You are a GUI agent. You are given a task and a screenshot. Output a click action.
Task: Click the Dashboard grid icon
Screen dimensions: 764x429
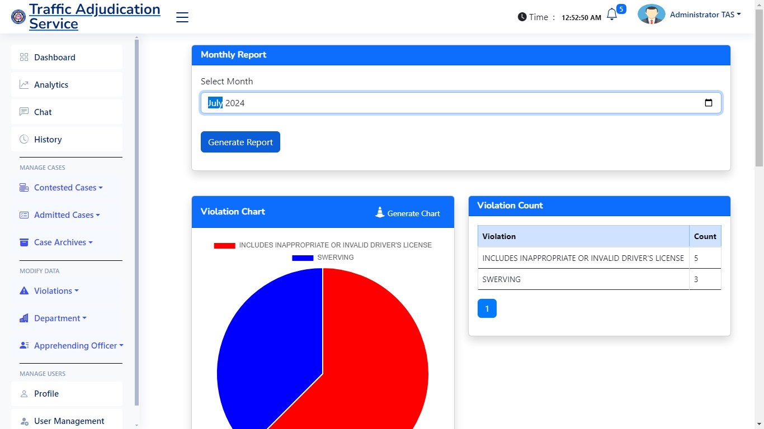click(24, 57)
